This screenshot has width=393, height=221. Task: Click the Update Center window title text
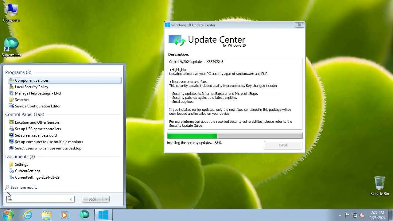(193, 25)
